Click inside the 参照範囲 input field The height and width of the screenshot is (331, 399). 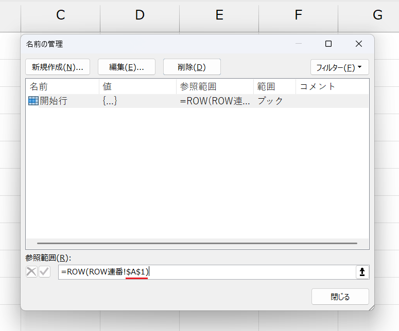pos(207,272)
